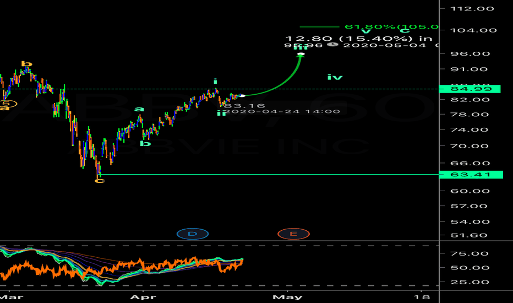Click the 63.41 green price label

tap(471, 175)
